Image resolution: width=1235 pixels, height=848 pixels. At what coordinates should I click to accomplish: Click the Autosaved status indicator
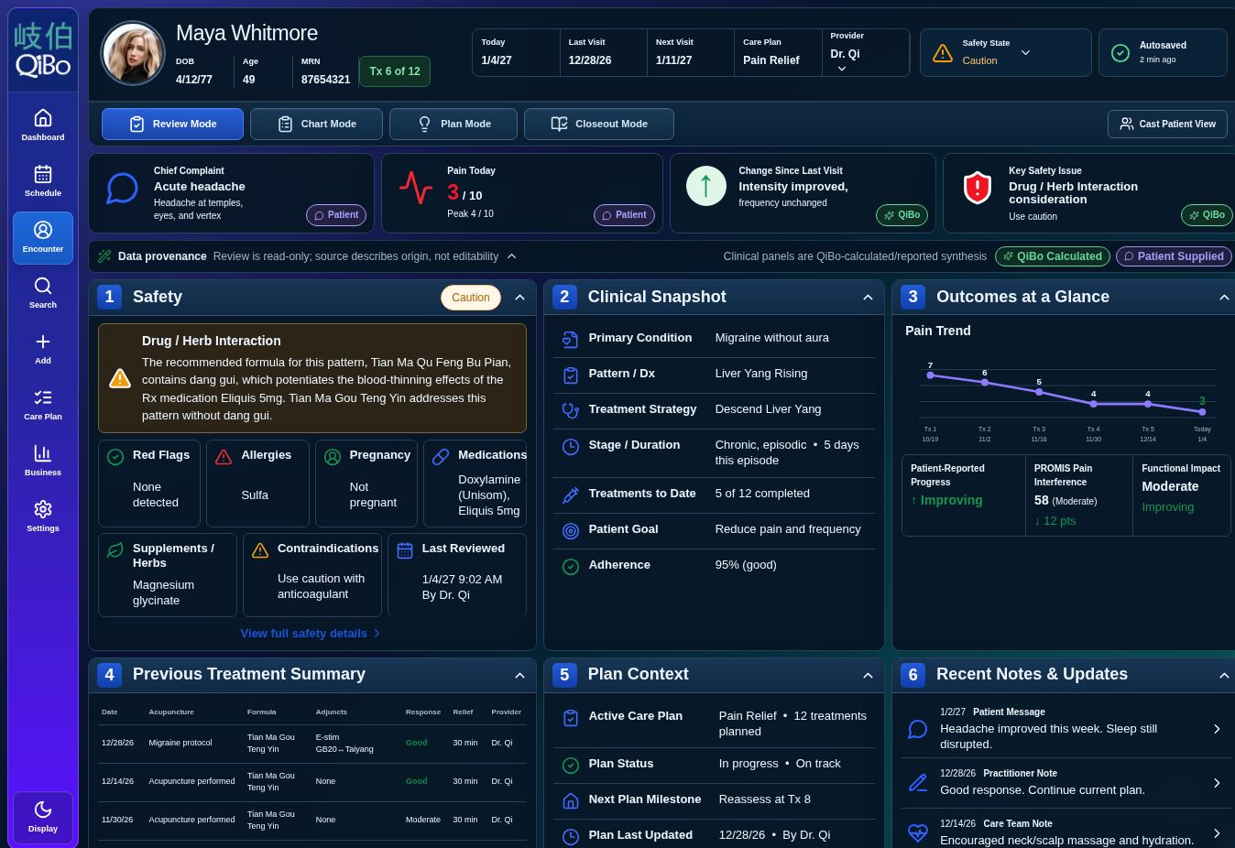(1163, 52)
